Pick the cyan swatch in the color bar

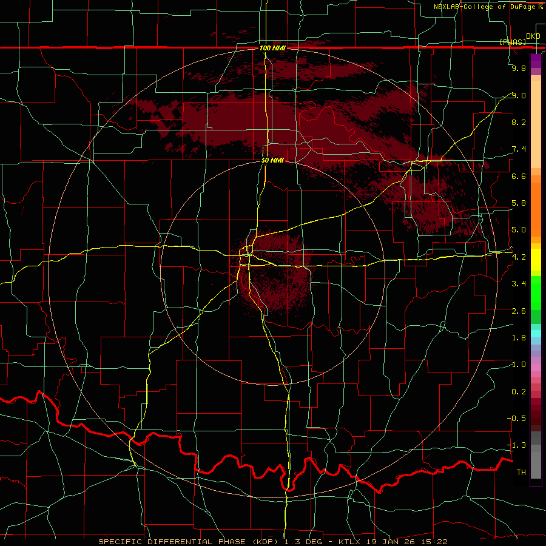click(536, 334)
